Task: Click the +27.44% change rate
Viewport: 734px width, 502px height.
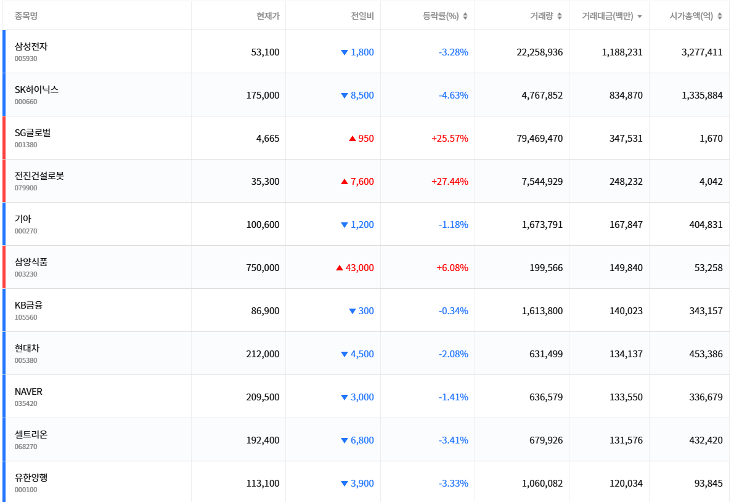Action: point(450,181)
